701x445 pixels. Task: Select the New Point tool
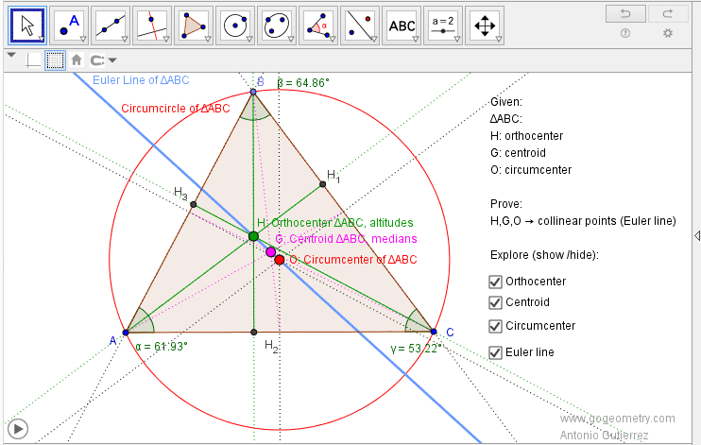point(71,26)
